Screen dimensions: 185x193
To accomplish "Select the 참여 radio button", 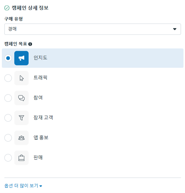I will [x=8, y=98].
